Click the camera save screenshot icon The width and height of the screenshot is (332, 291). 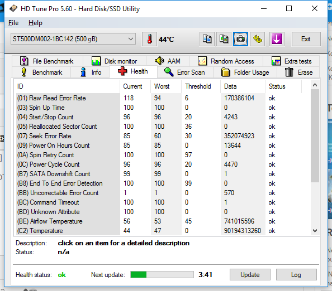click(240, 39)
